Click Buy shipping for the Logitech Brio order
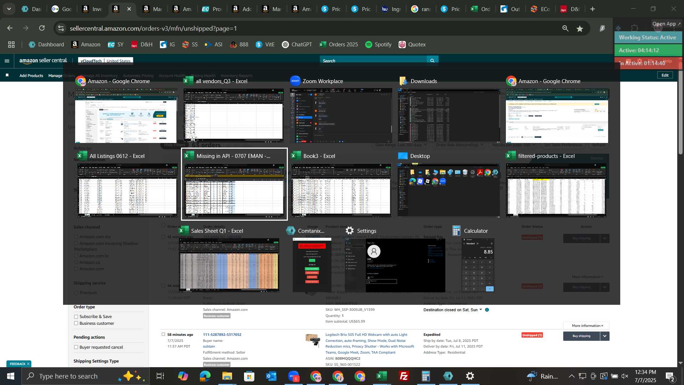Viewport: 684px width, 385px height. point(581,336)
